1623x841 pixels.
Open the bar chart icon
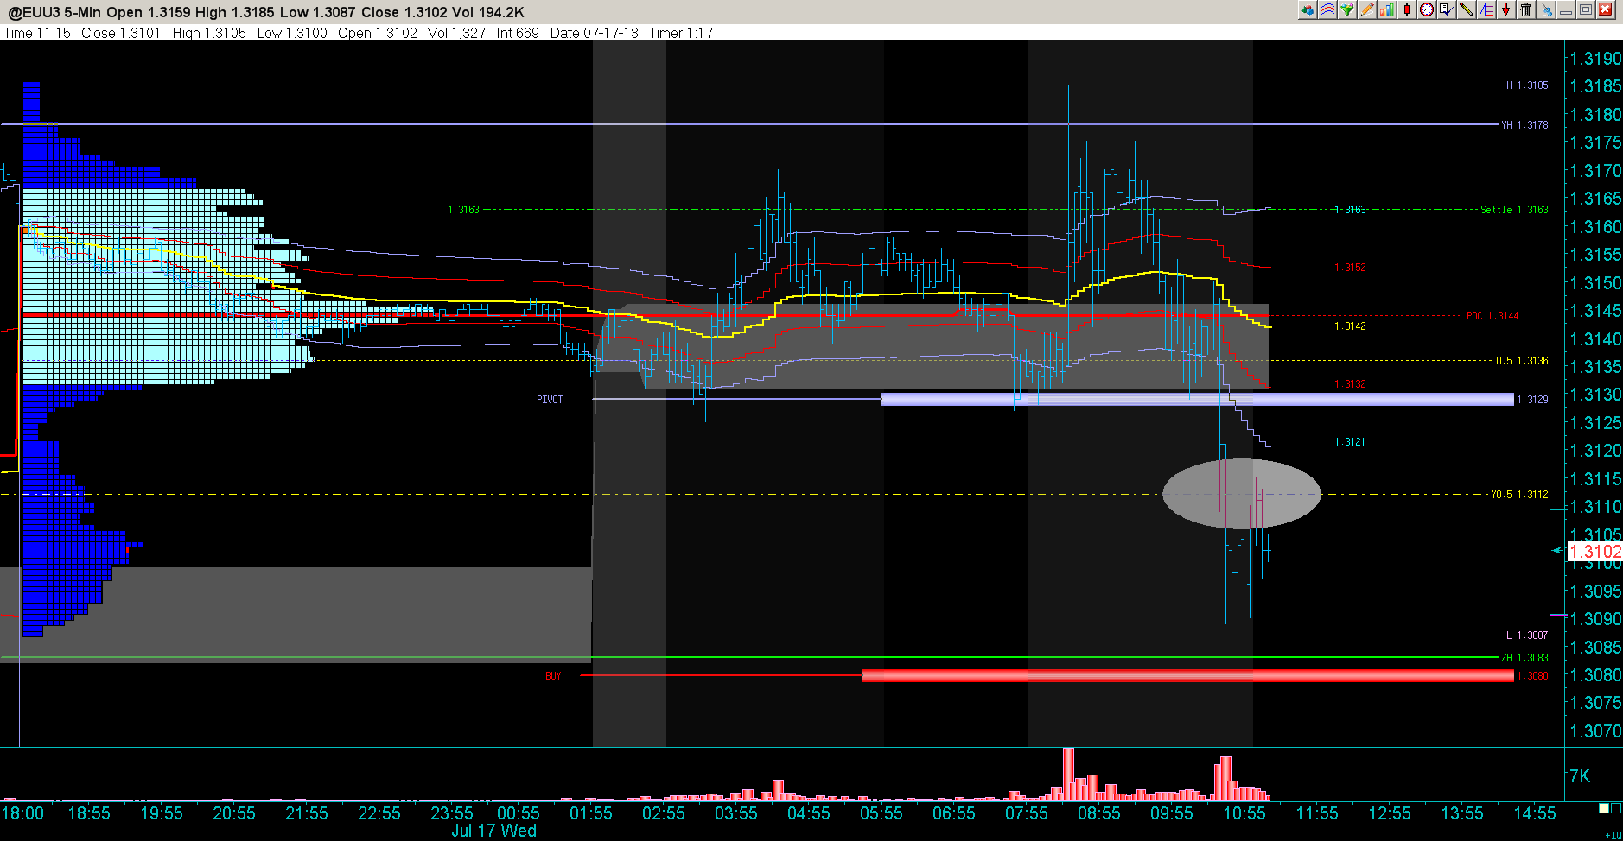pyautogui.click(x=1387, y=9)
